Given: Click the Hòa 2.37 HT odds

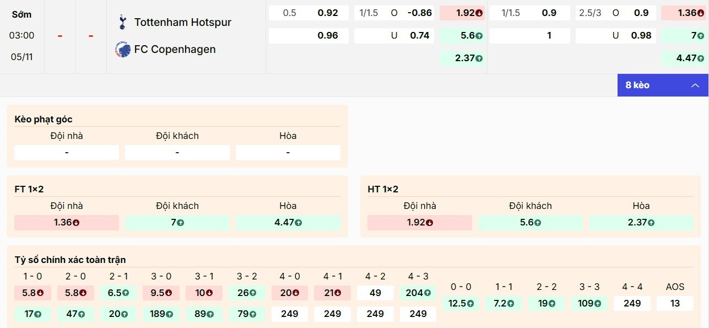Looking at the screenshot, I should click(x=641, y=222).
